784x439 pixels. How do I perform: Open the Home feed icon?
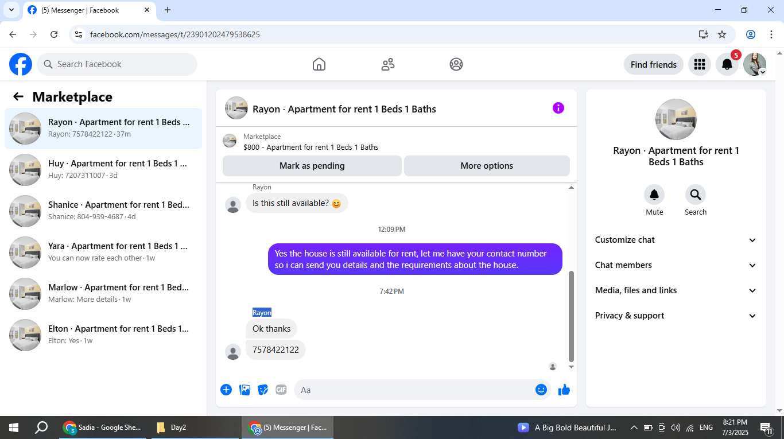tap(319, 64)
